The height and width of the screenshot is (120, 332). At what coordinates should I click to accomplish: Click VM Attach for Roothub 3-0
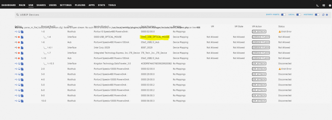(259, 74)
